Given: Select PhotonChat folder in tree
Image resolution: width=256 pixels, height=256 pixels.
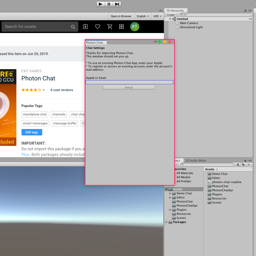Looking at the screenshot, I should 183,201.
